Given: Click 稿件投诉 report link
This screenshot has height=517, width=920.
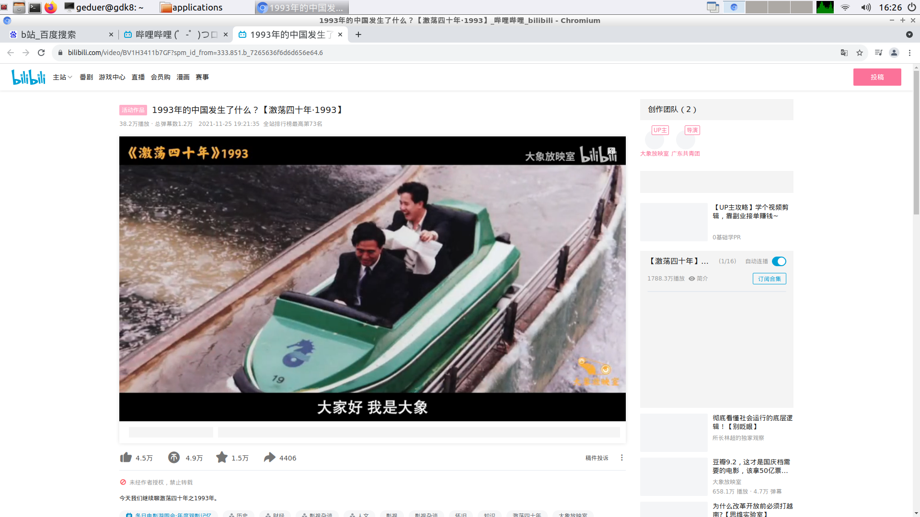Looking at the screenshot, I should (597, 458).
